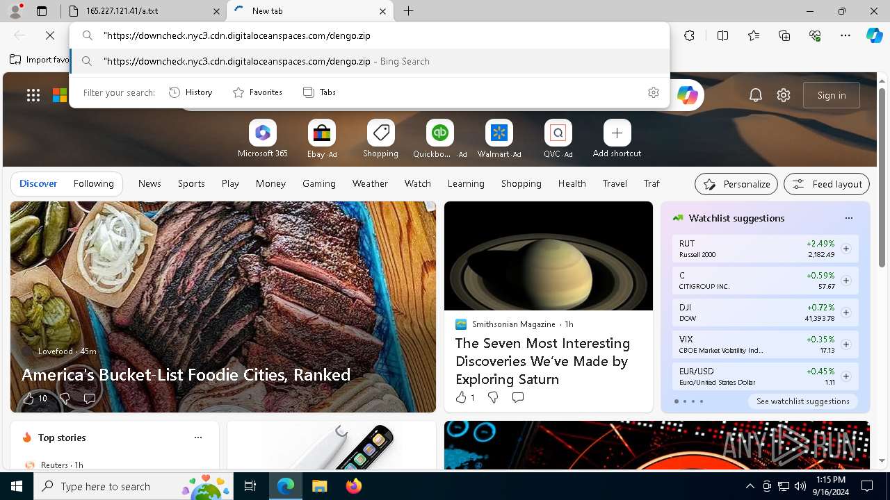The height and width of the screenshot is (500, 890).
Task: Open the Weather category
Action: 370,183
